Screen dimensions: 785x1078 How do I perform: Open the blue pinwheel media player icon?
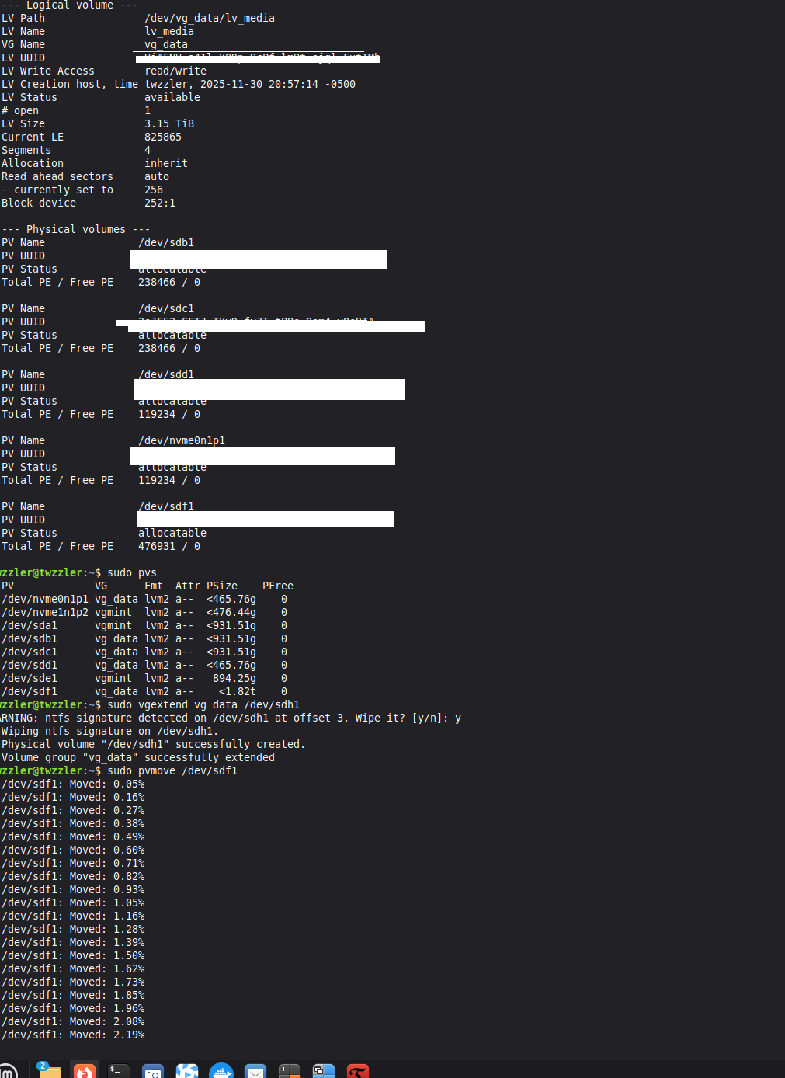coord(187,1072)
